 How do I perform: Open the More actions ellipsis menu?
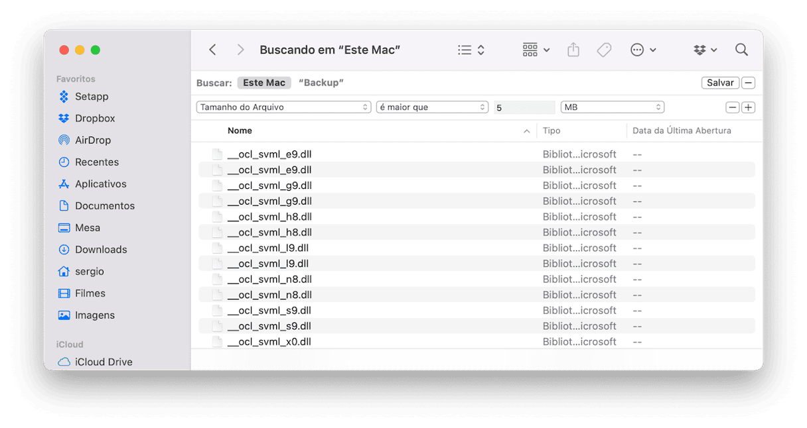point(642,50)
